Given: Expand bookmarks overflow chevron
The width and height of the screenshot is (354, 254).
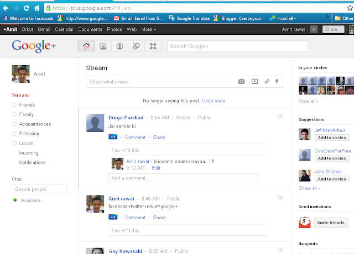Looking at the screenshot, I should pos(327,17).
